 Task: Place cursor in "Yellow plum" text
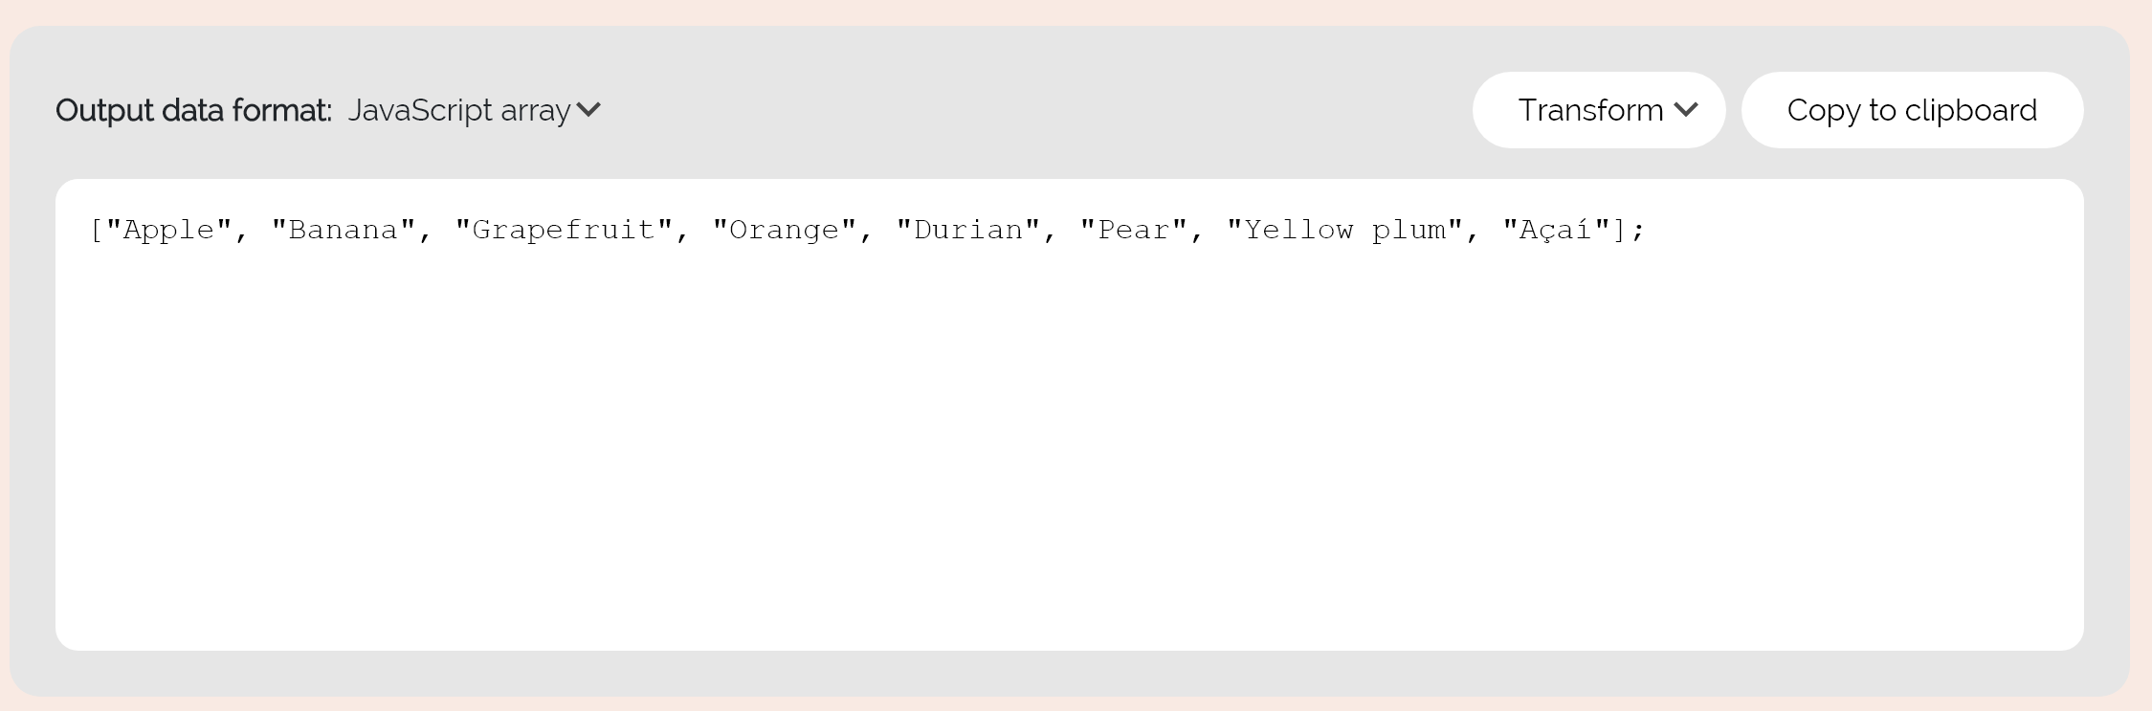(x=1344, y=231)
